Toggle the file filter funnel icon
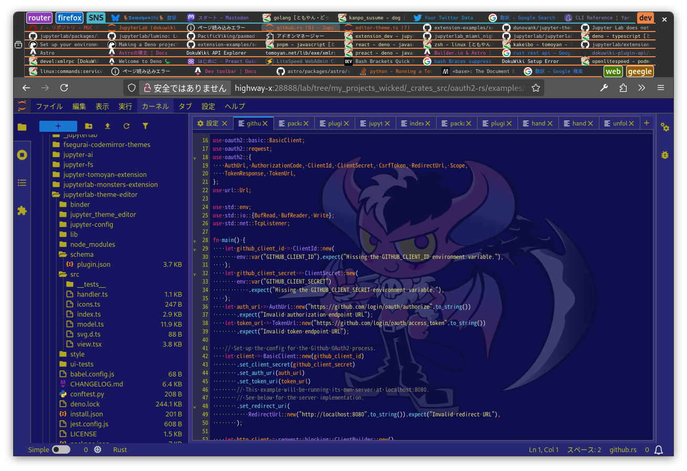Viewport: 687px width, 471px height. 145,126
